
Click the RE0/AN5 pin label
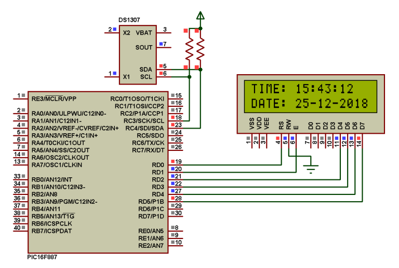coord(151,231)
